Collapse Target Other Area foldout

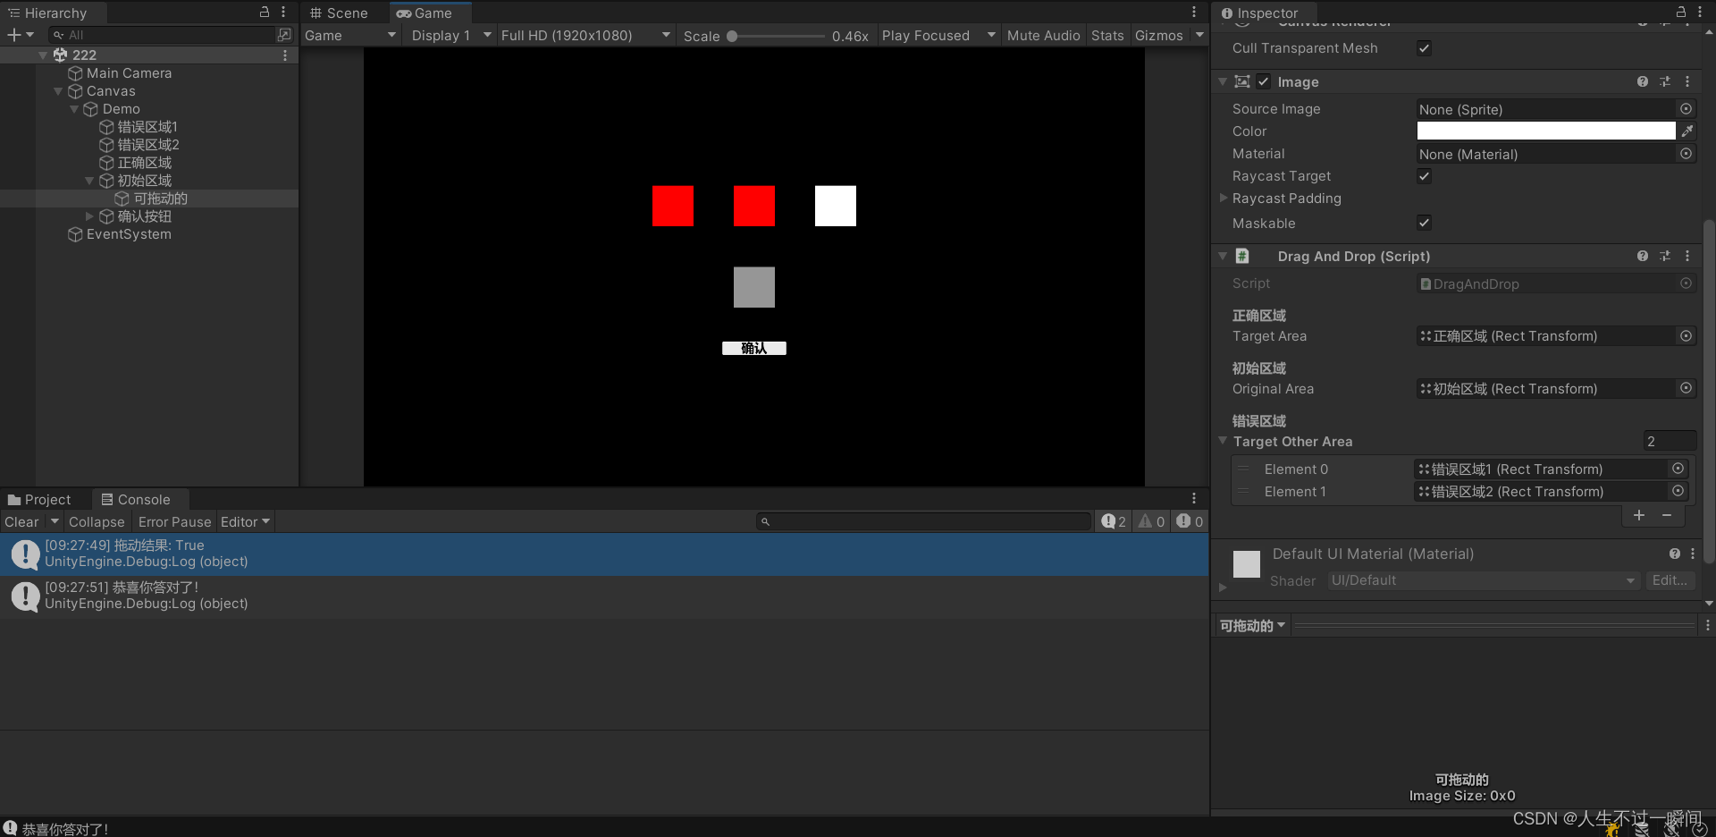pos(1223,441)
